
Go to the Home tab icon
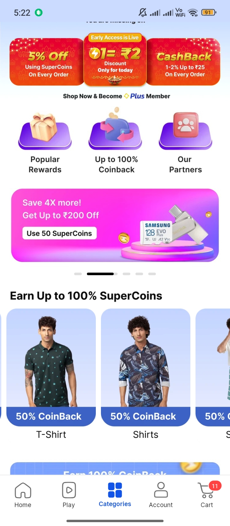[x=23, y=490]
